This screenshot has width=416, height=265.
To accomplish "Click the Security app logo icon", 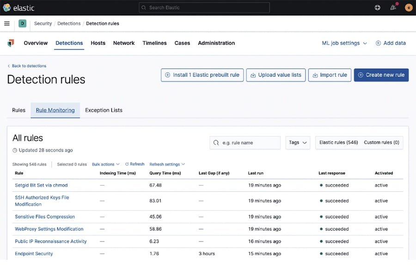I will pyautogui.click(x=11, y=43).
